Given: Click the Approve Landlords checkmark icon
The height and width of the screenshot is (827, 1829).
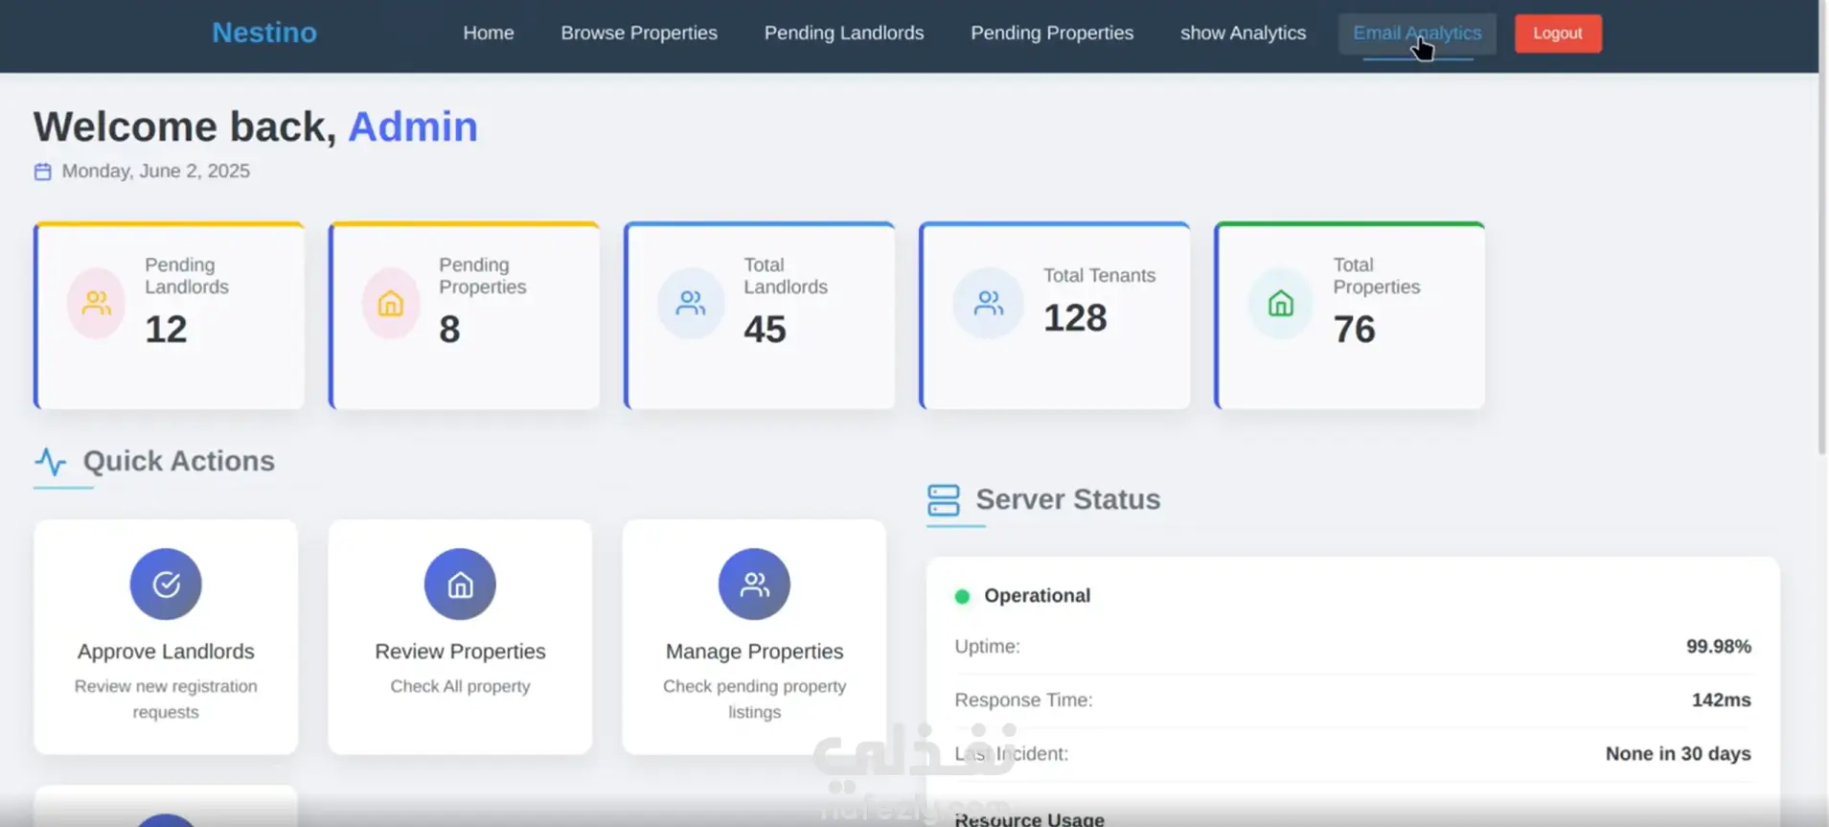Looking at the screenshot, I should pyautogui.click(x=166, y=584).
